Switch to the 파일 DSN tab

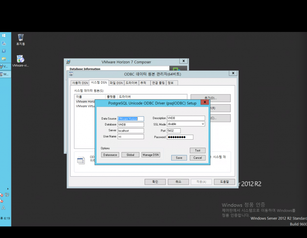tap(116, 83)
